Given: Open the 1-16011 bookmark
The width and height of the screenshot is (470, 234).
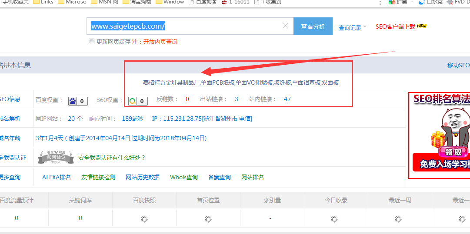Looking at the screenshot, I should (x=236, y=2).
